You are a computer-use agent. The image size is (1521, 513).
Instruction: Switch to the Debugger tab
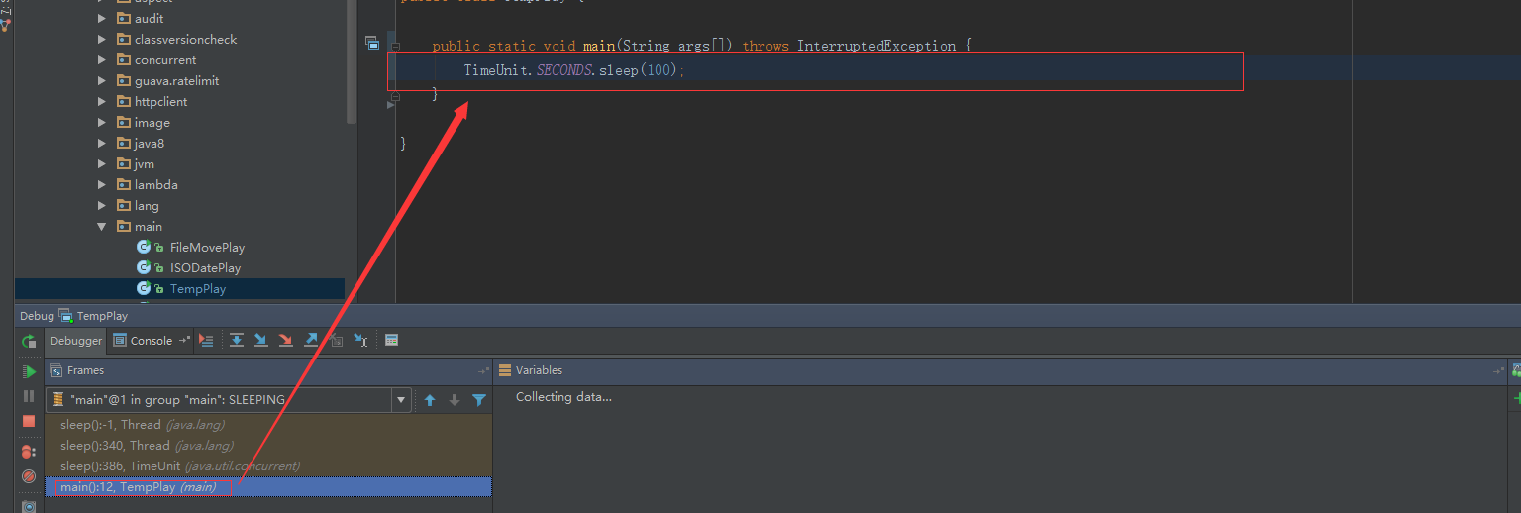76,341
